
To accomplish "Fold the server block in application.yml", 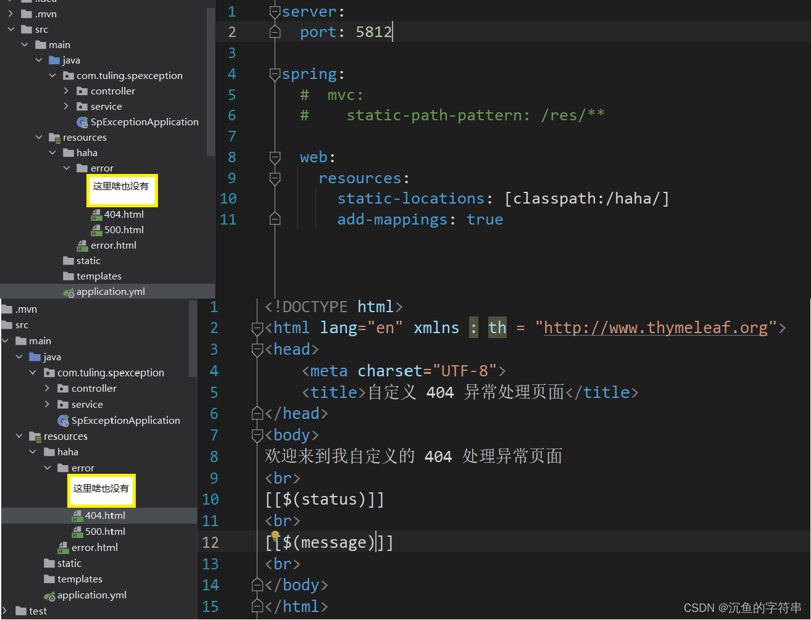I will pos(274,11).
